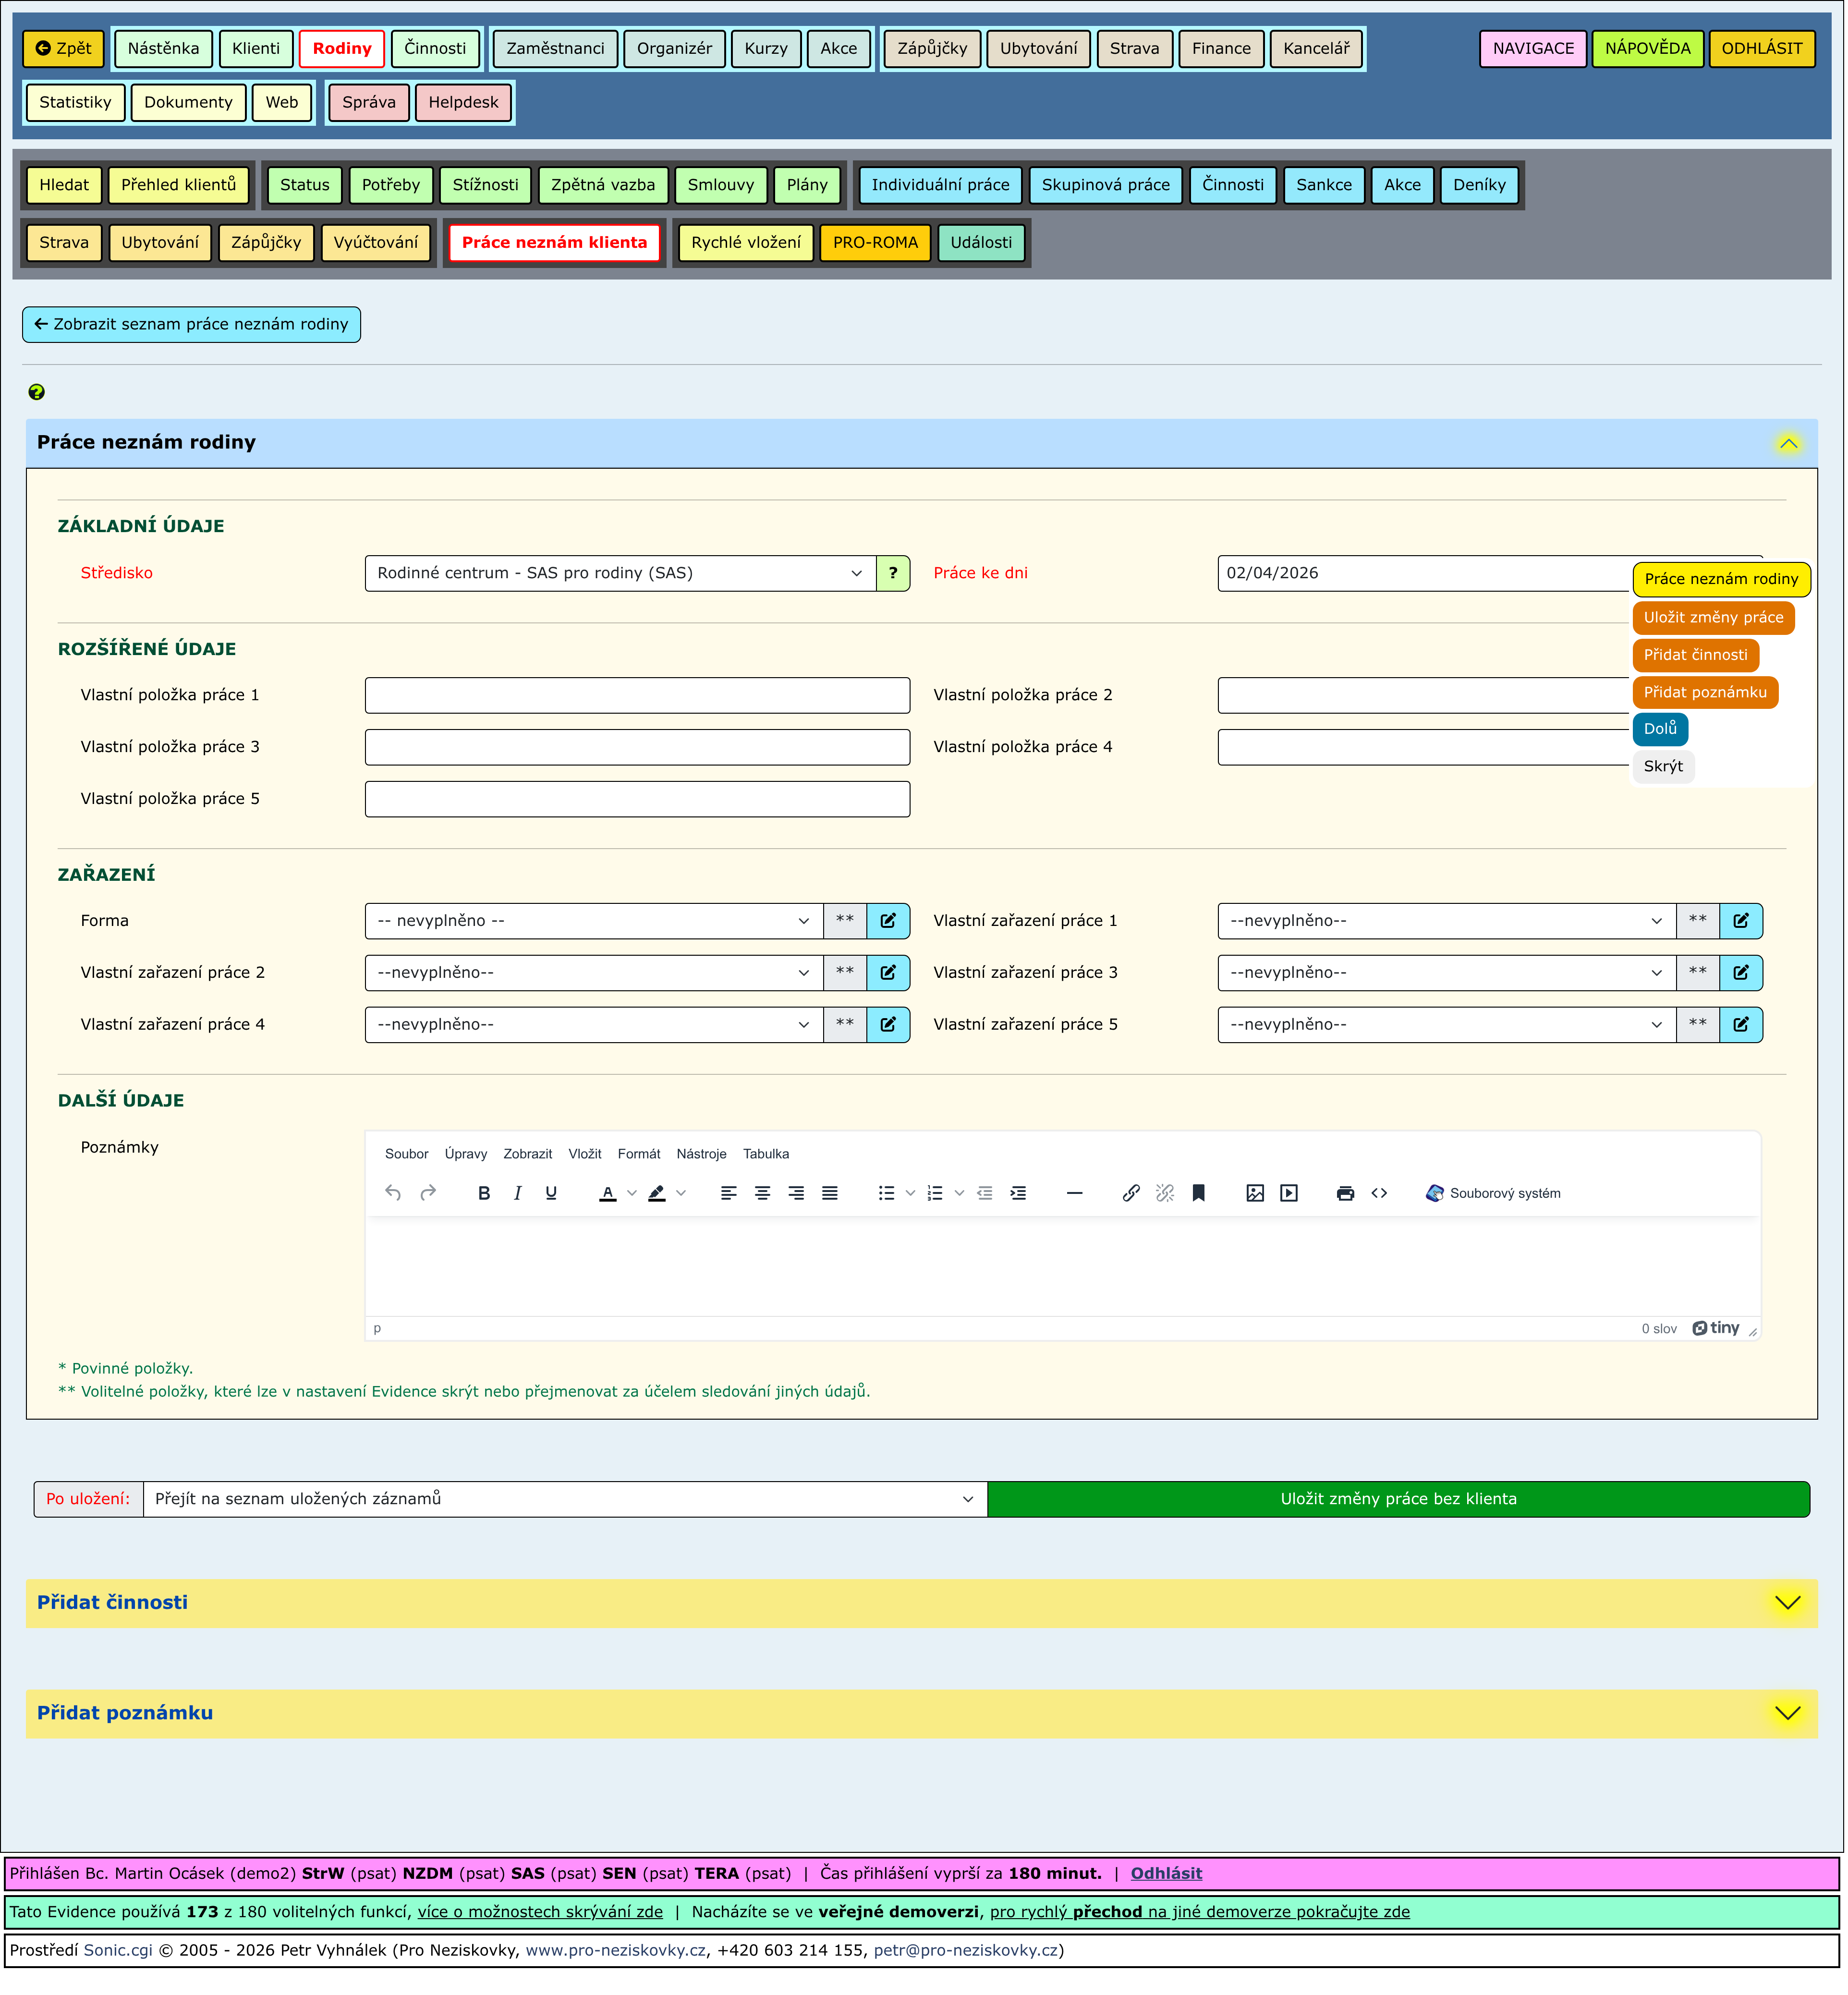The height and width of the screenshot is (1995, 1848).
Task: Click the print icon in editor toolbar
Action: point(1345,1193)
